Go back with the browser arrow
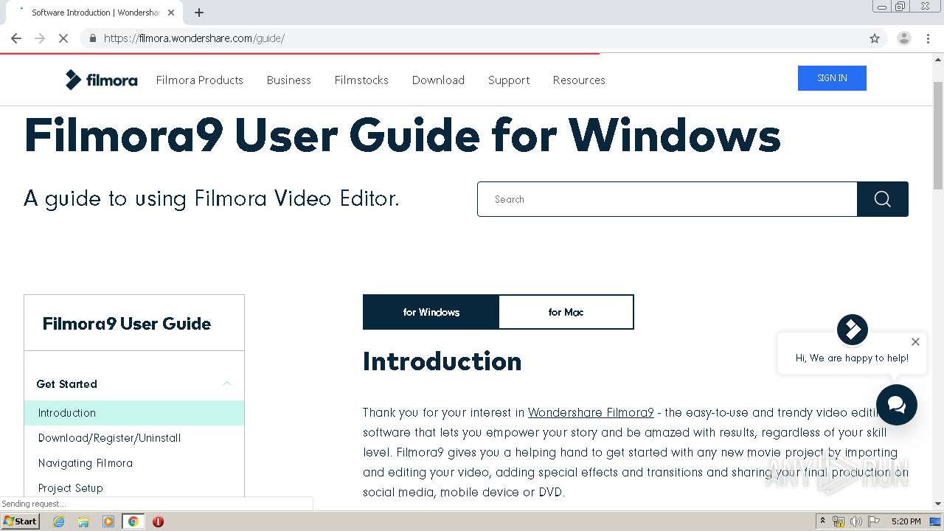 (x=16, y=38)
